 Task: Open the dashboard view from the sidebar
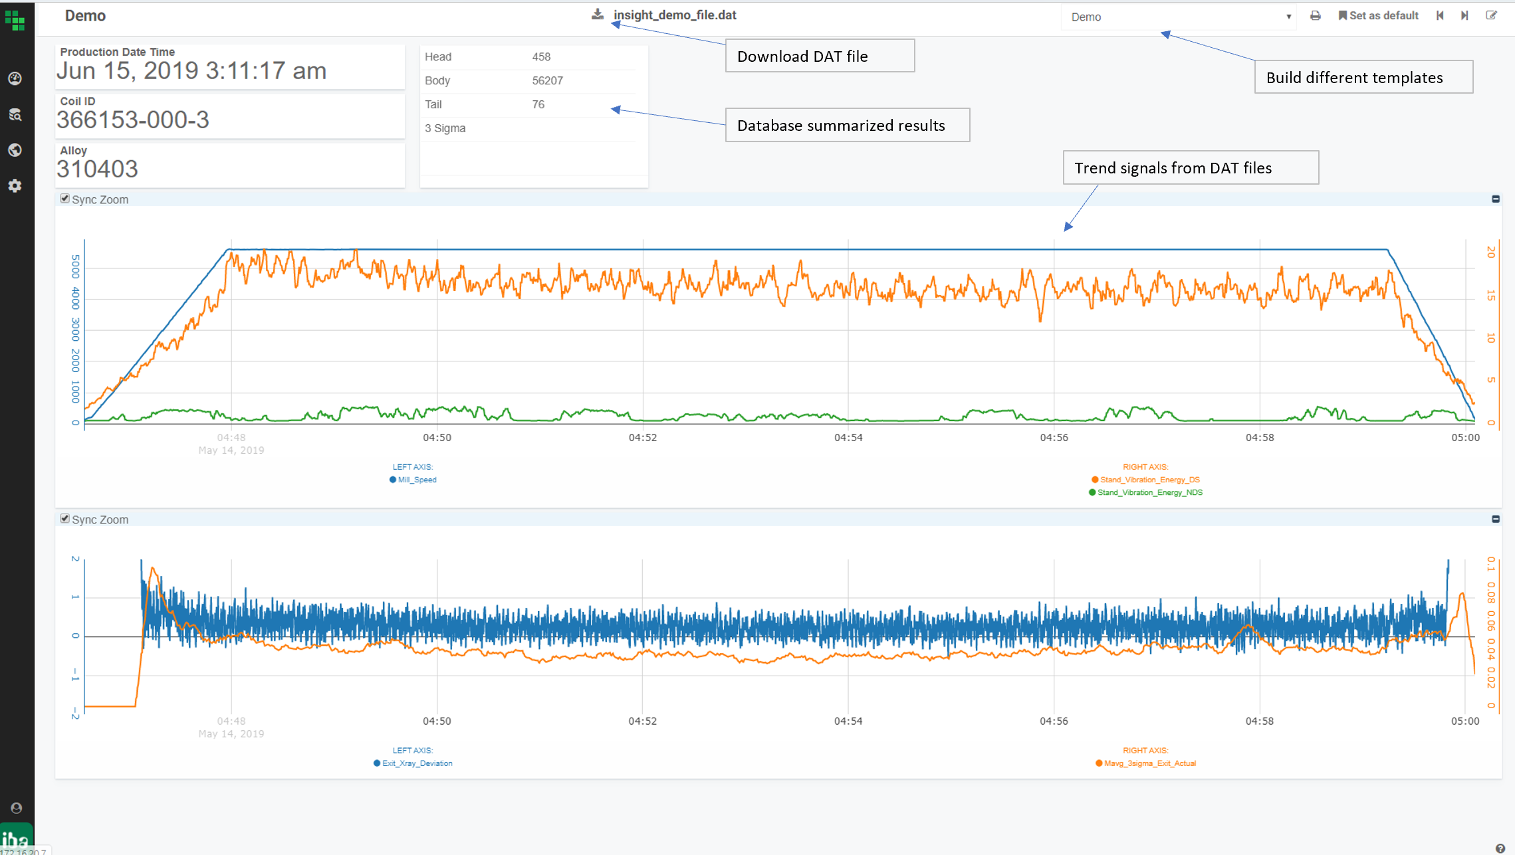click(x=15, y=77)
